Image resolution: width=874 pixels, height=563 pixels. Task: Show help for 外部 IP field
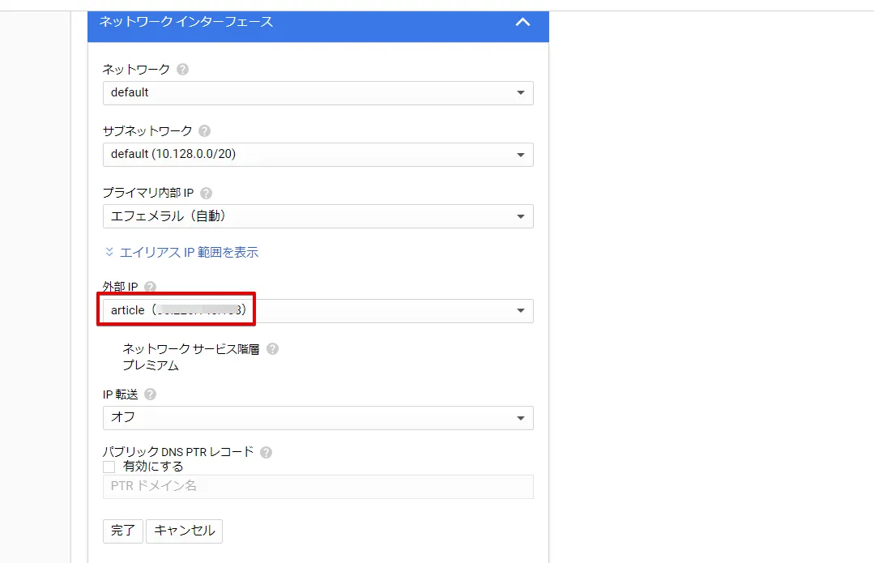(150, 287)
